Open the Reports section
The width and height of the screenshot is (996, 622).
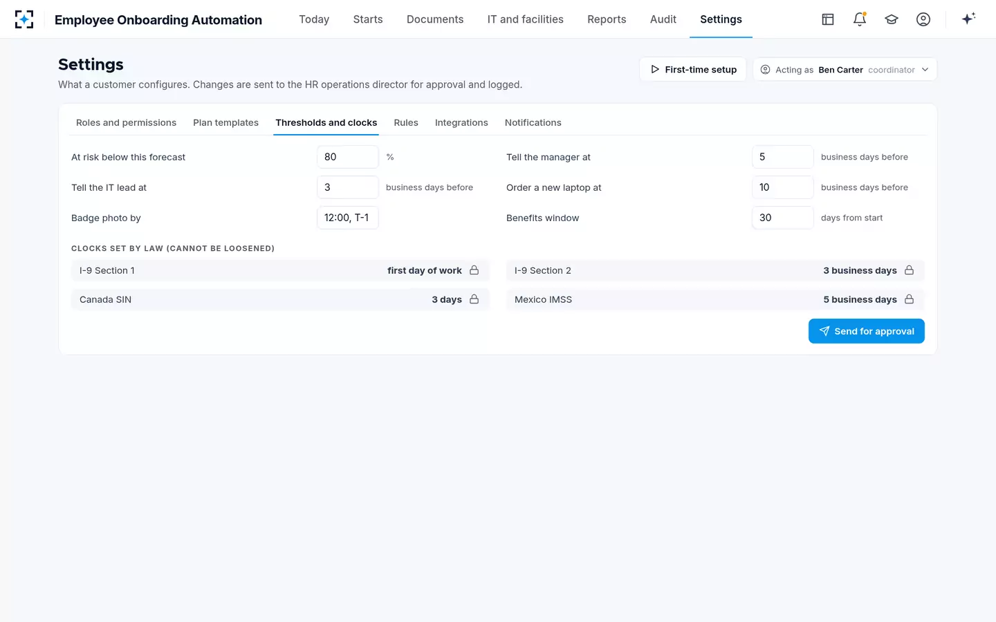tap(607, 19)
